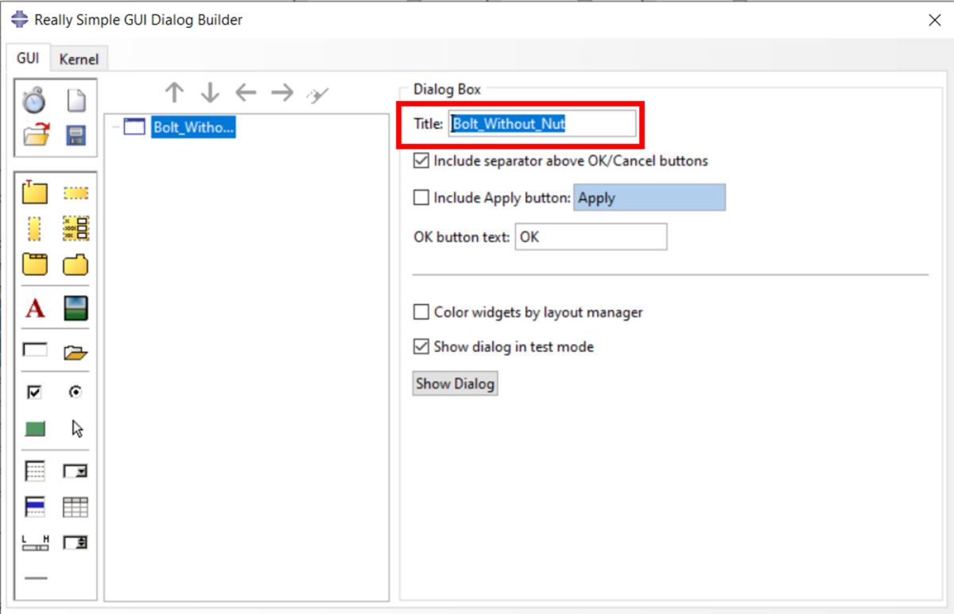Select the stopwatch icon in the top toolbar

pyautogui.click(x=35, y=99)
